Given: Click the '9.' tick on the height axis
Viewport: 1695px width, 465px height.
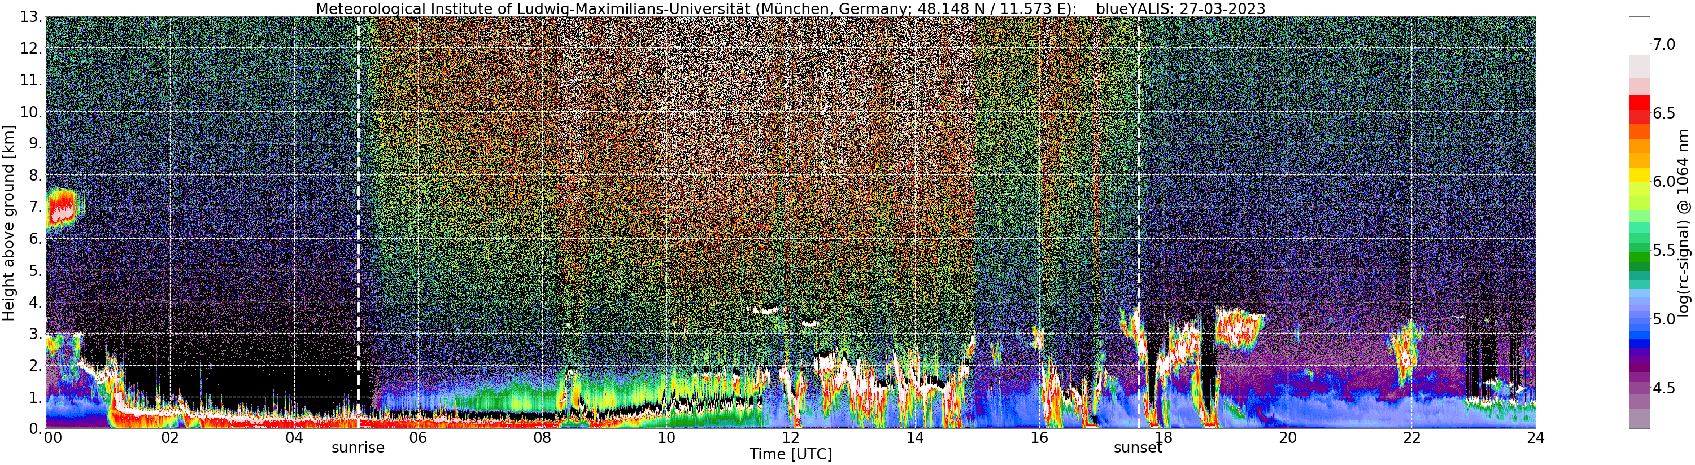Looking at the screenshot, I should pos(35,143).
